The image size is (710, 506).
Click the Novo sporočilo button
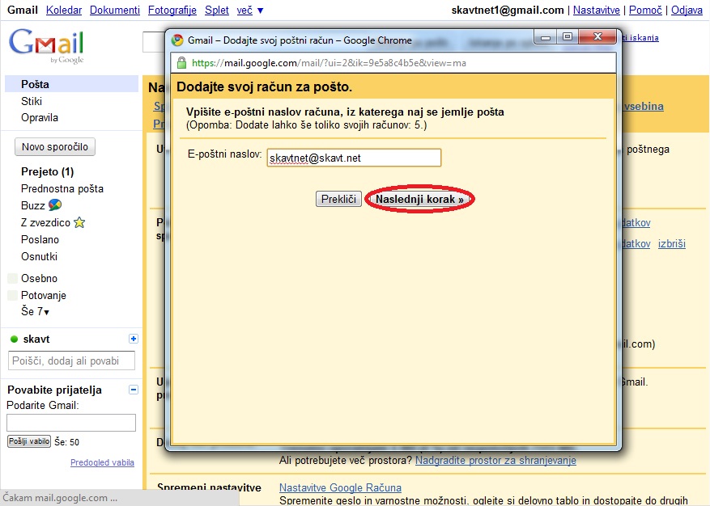tap(55, 147)
